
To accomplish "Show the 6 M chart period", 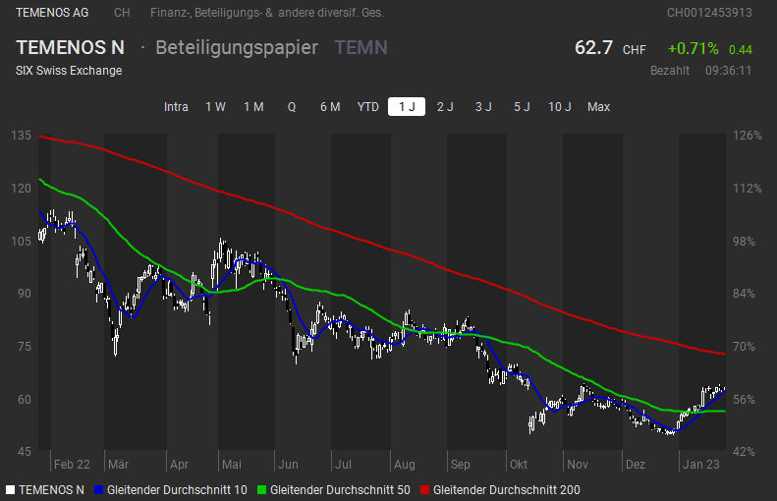I will [x=330, y=107].
